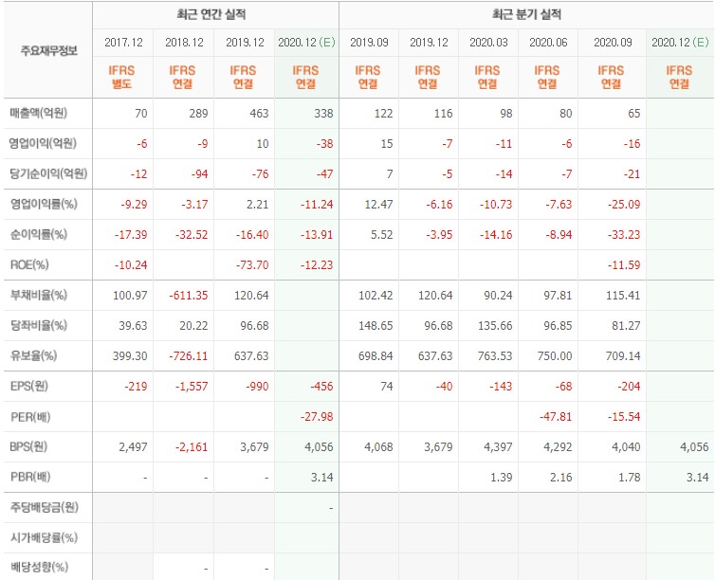This screenshot has width=715, height=580.
Task: Click the 최근 연간 실적 header
Action: pyautogui.click(x=211, y=14)
